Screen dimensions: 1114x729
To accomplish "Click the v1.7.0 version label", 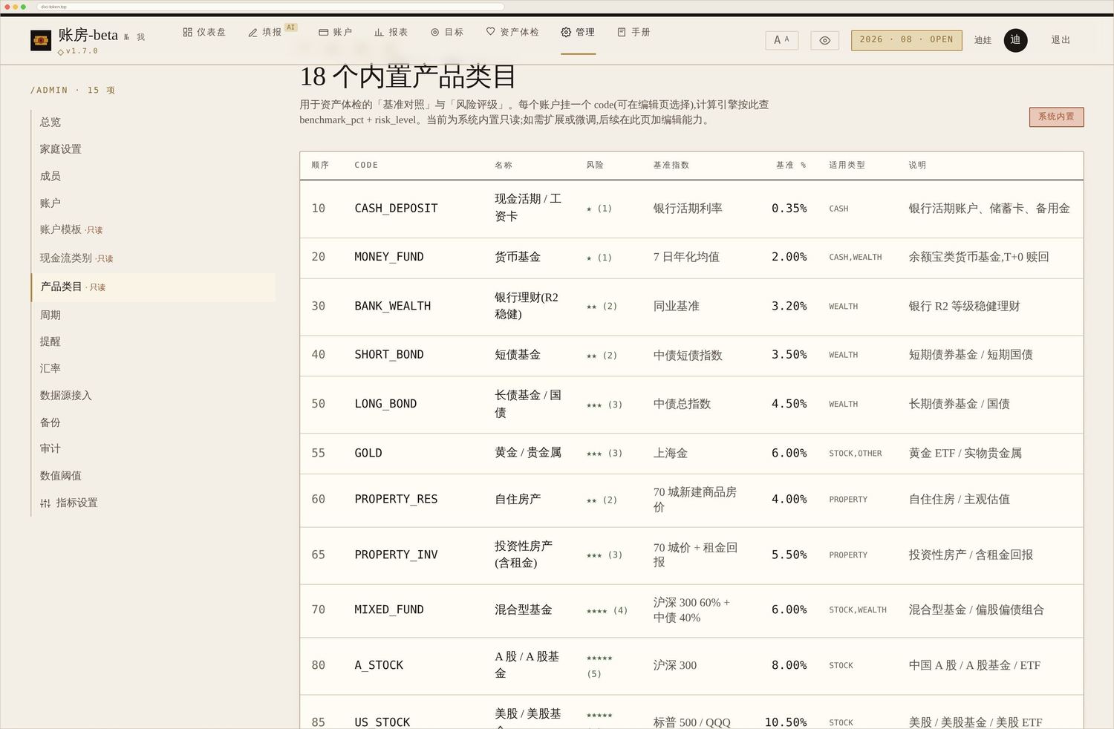I will (78, 51).
